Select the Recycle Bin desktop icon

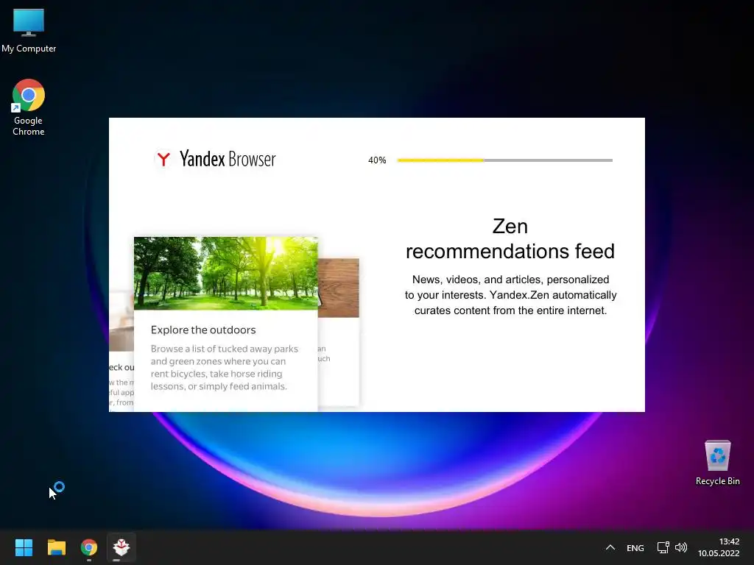click(x=717, y=463)
